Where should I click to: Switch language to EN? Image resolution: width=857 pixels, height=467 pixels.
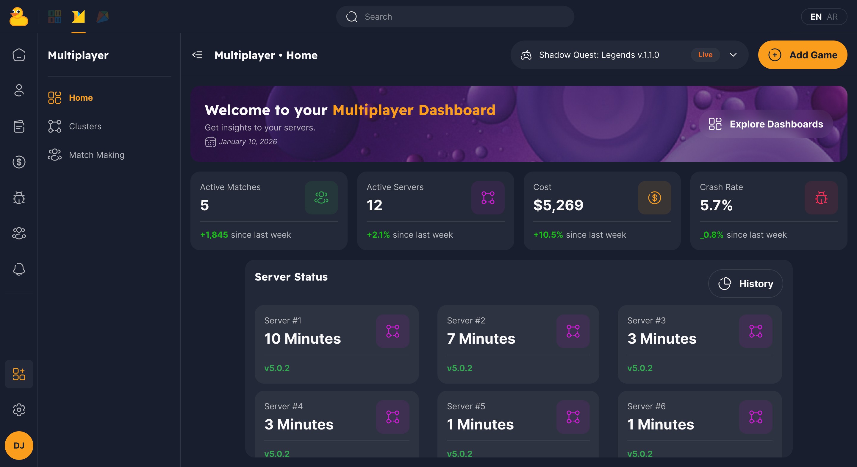point(816,17)
